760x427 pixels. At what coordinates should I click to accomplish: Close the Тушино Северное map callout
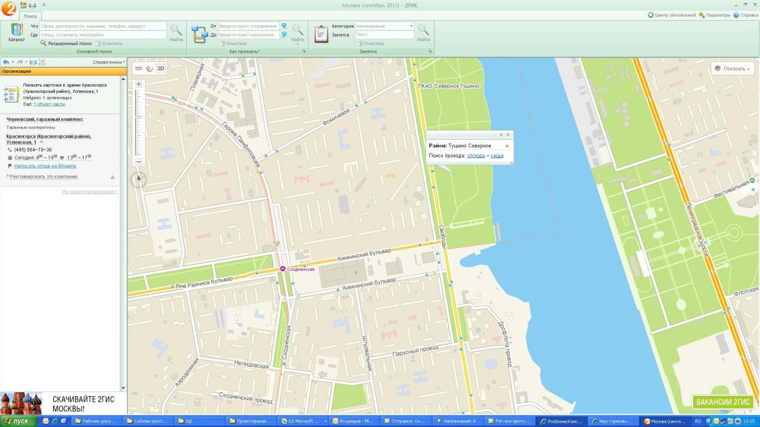point(508,135)
